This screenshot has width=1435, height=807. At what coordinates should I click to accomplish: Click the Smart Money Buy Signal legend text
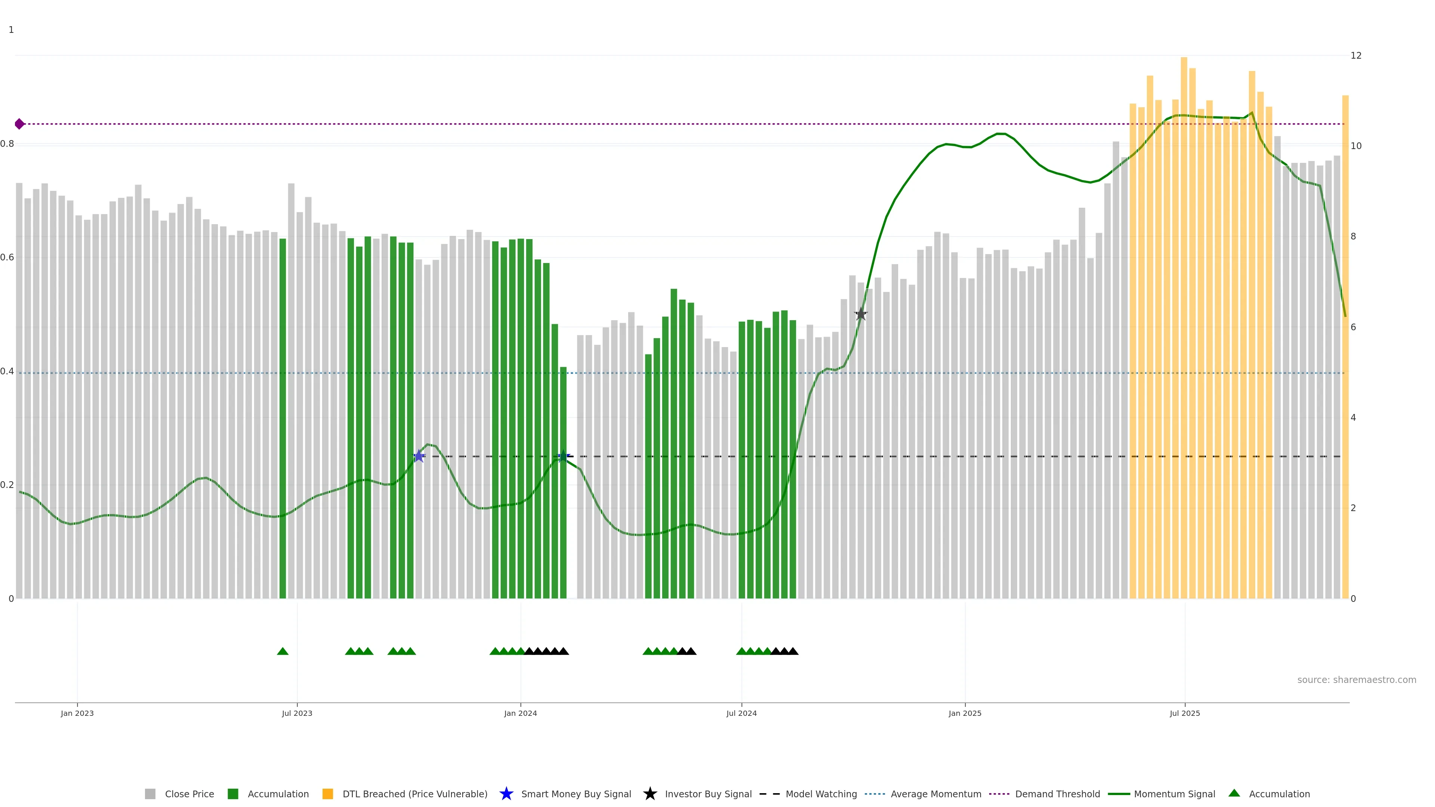[576, 794]
